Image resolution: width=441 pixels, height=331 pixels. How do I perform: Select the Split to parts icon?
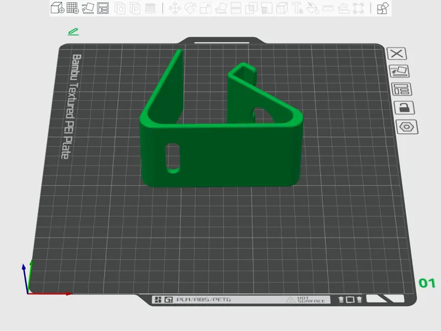135,8
